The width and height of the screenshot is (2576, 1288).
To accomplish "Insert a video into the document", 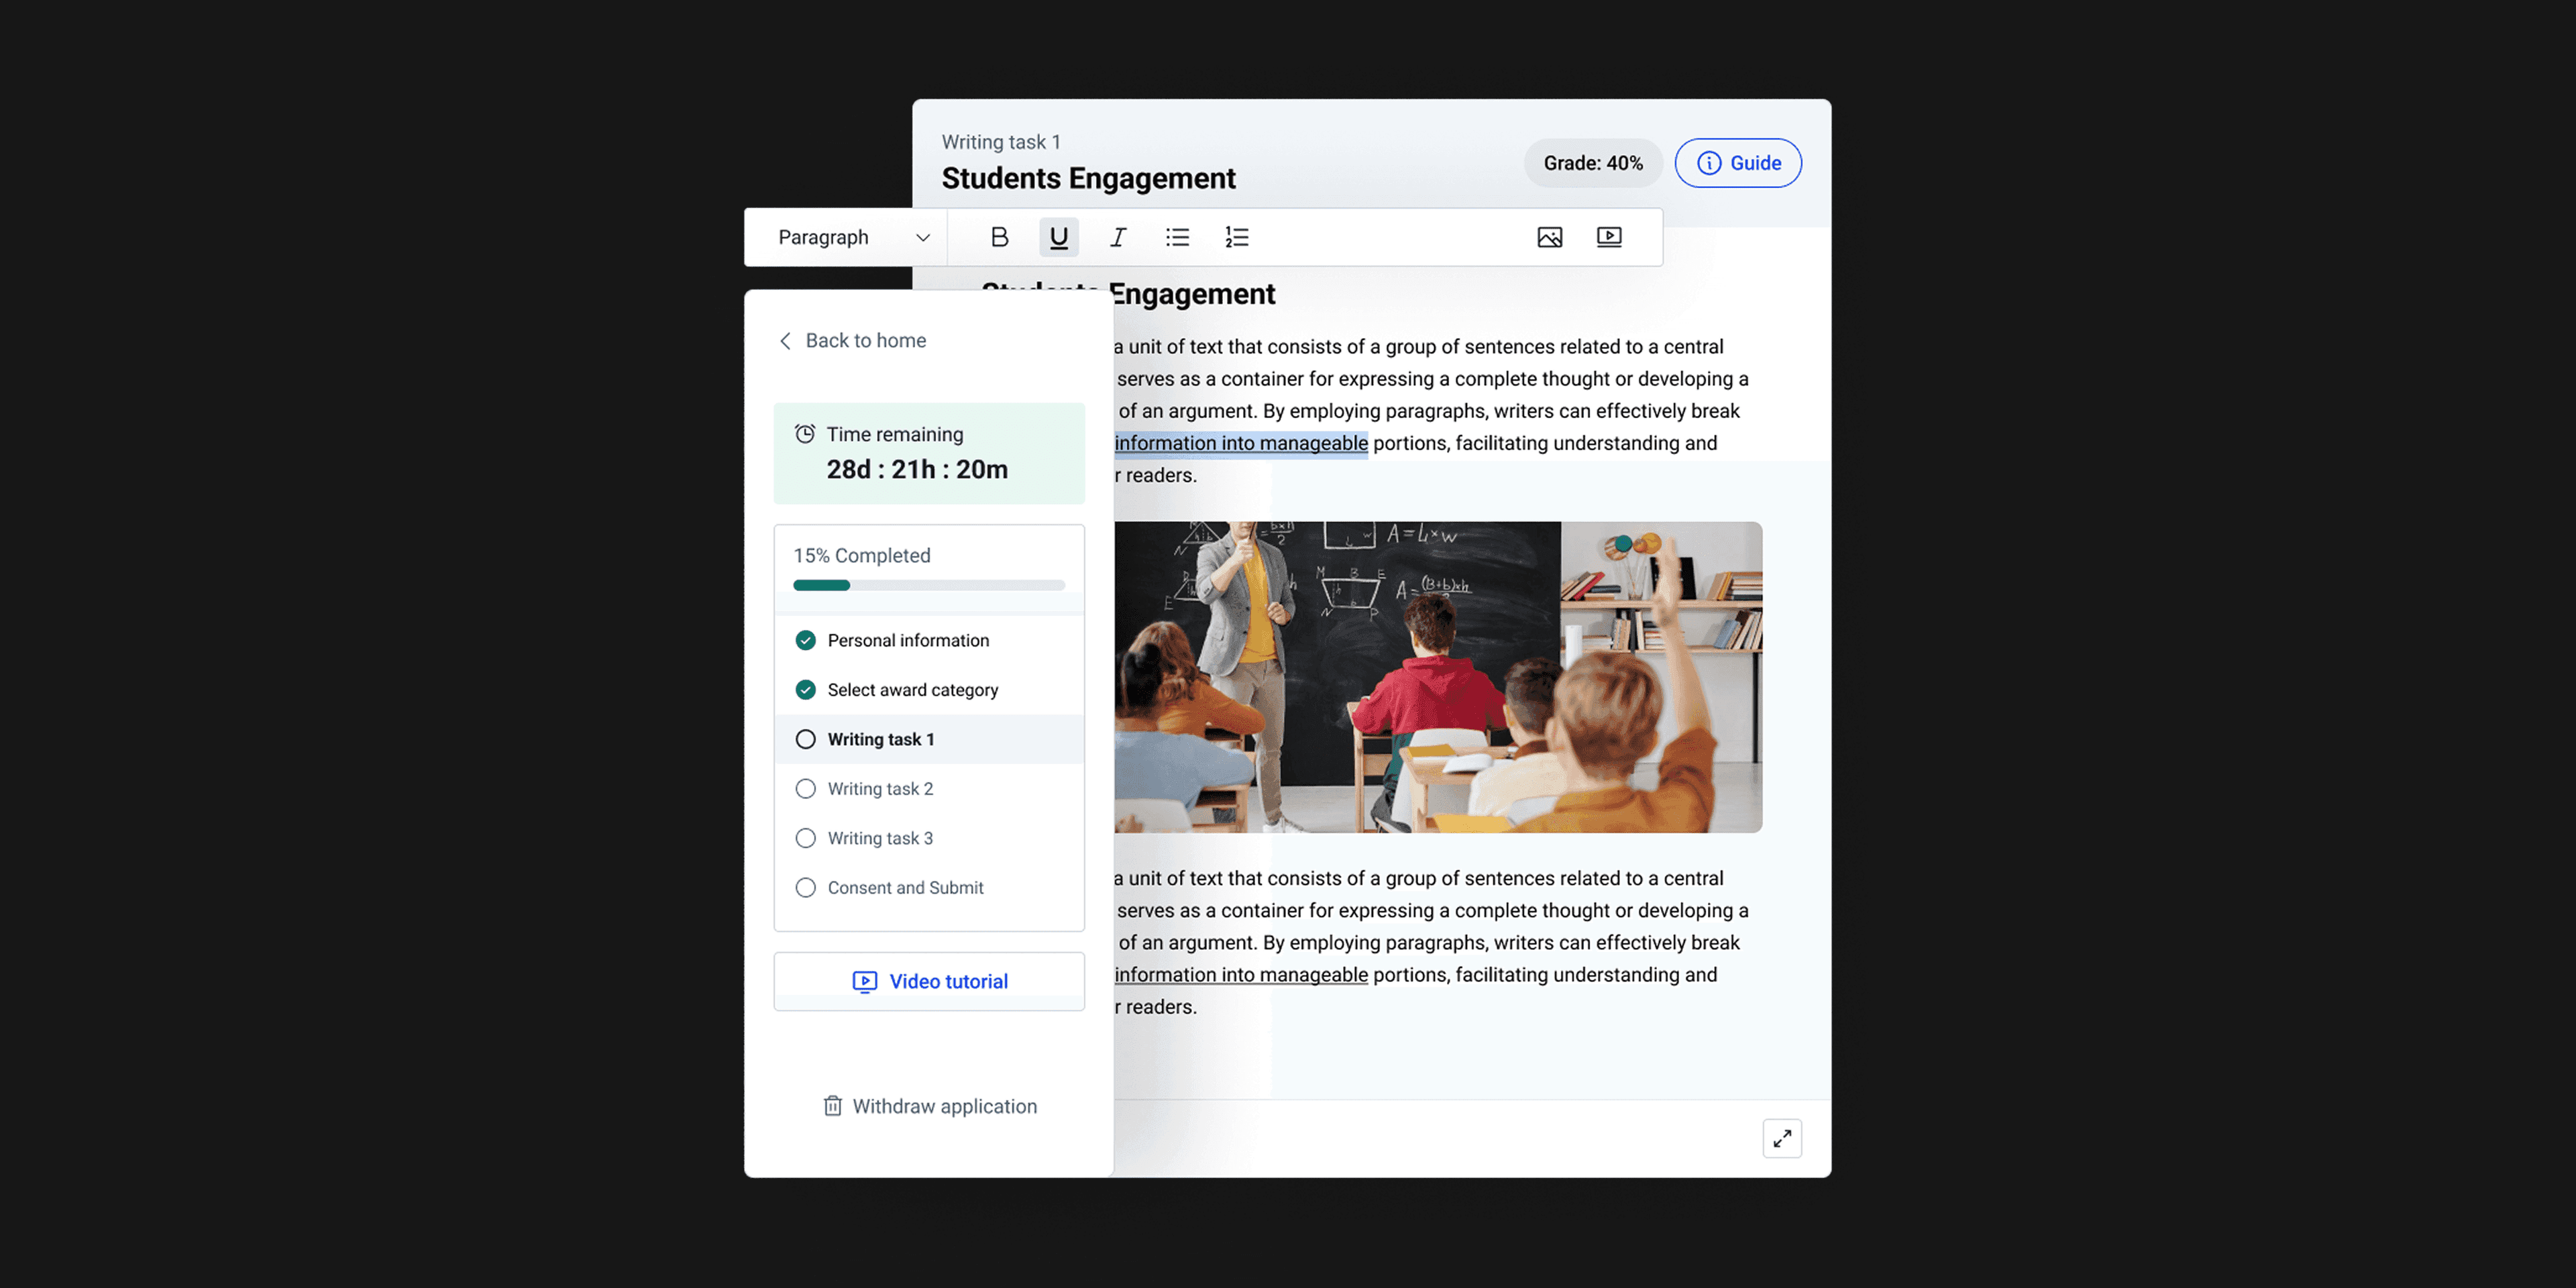I will [x=1608, y=237].
